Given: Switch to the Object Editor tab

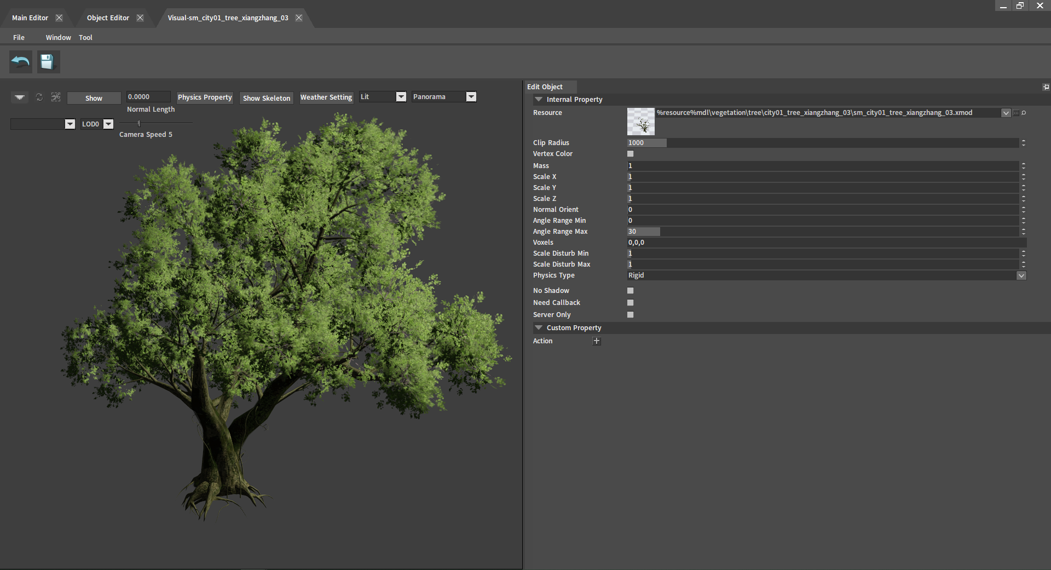Looking at the screenshot, I should 108,18.
